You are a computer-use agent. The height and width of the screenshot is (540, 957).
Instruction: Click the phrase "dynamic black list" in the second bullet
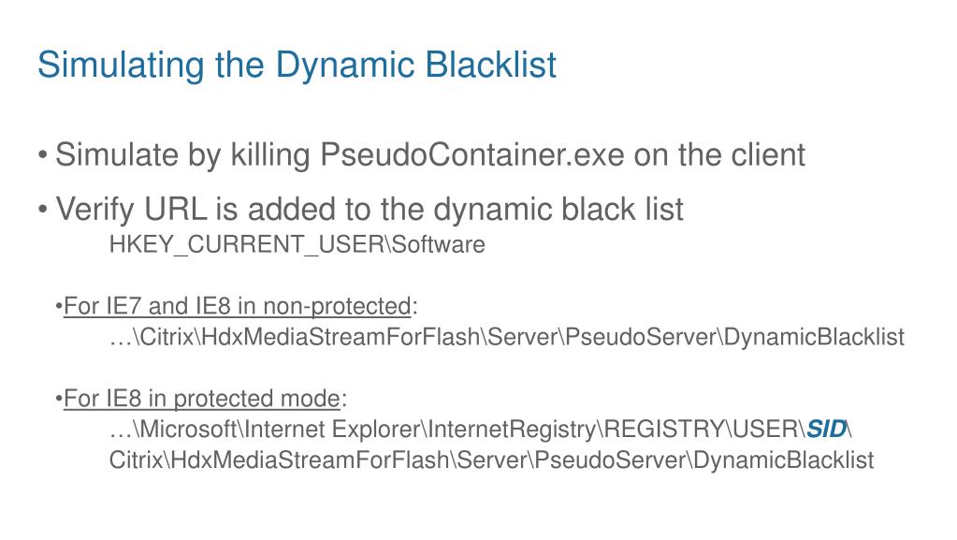point(558,210)
